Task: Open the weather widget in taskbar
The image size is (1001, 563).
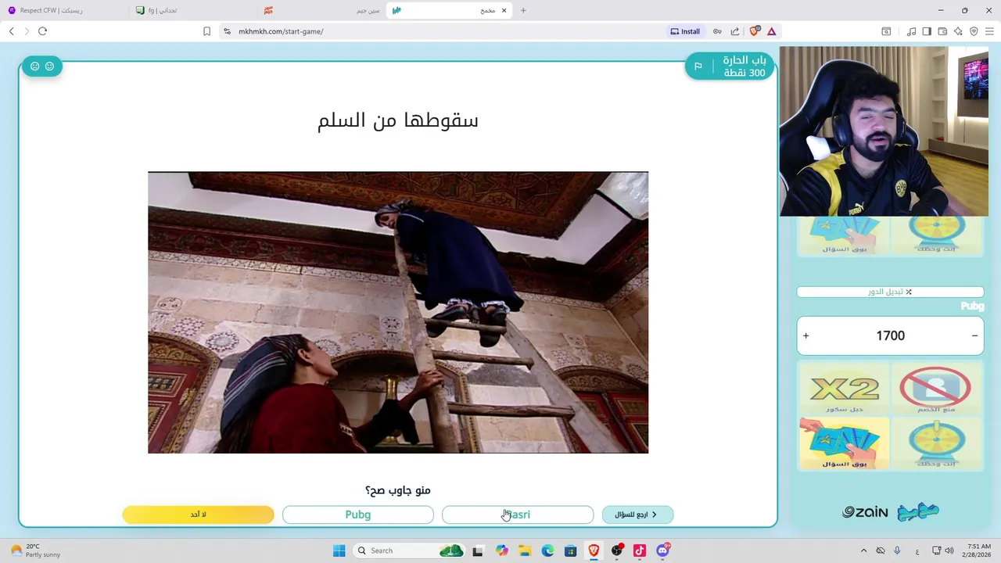Action: tap(35, 550)
